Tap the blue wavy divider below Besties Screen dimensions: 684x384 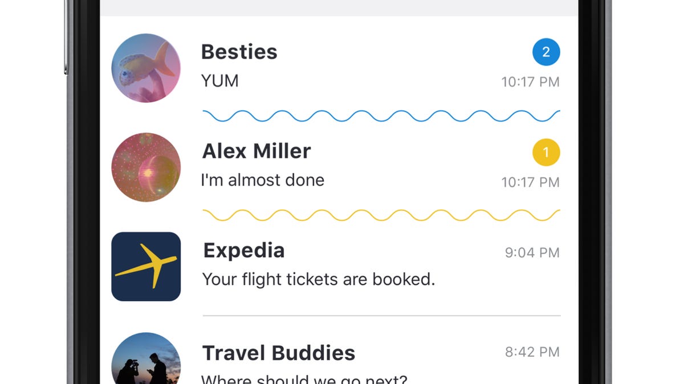tap(381, 115)
